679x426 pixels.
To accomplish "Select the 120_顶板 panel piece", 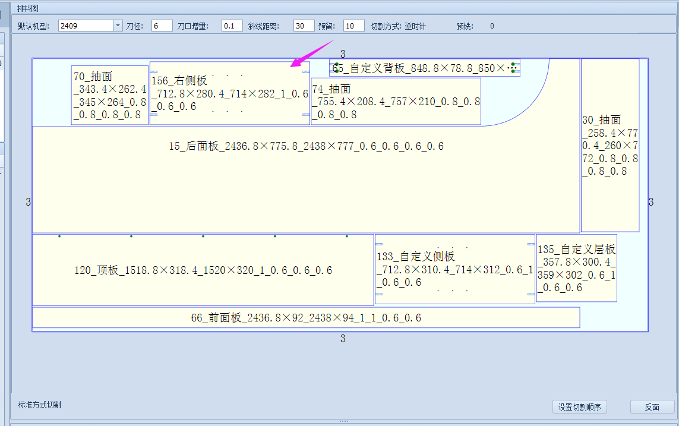I will point(203,270).
